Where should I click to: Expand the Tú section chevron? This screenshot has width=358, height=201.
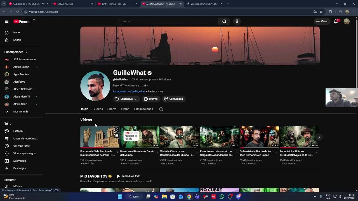click(x=11, y=124)
